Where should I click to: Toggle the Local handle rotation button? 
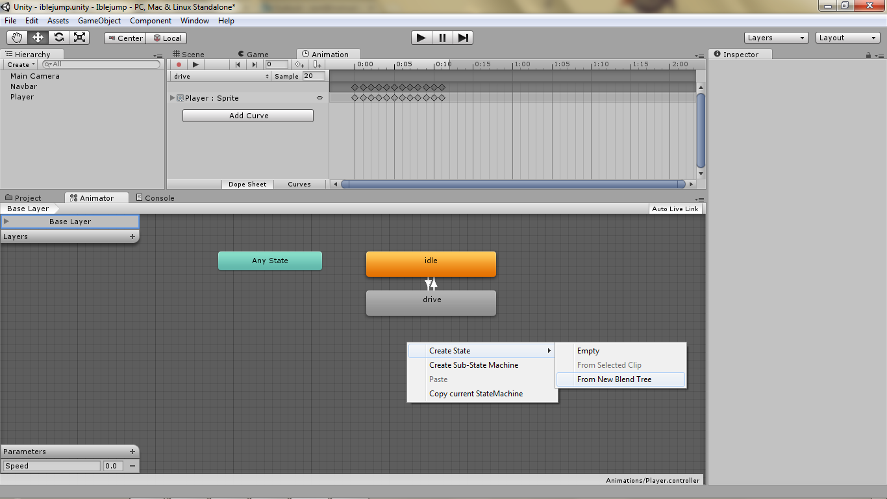(167, 38)
